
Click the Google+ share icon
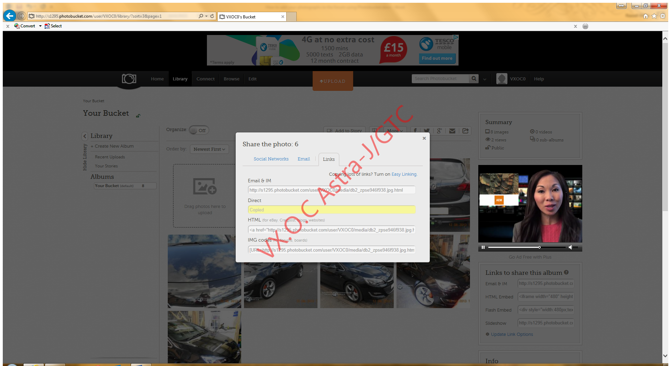tap(439, 131)
